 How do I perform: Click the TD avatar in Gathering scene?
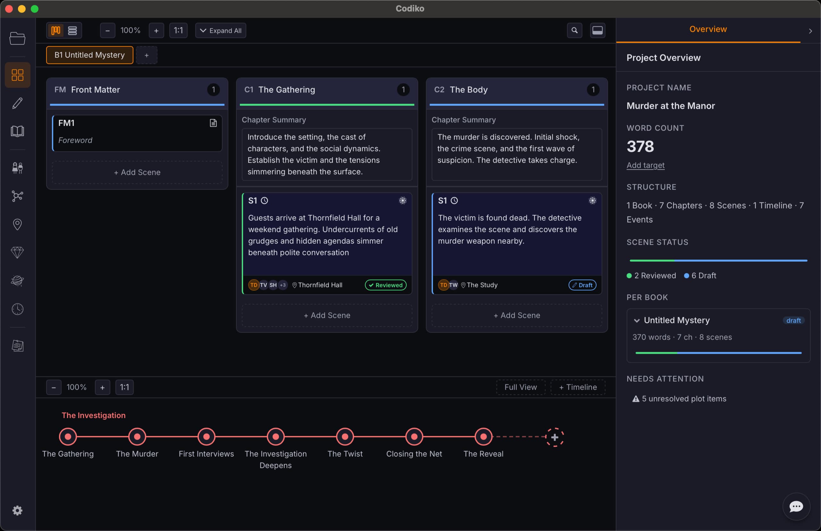point(254,285)
